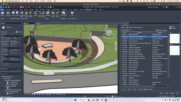Screen dimensions: 181x102
Task: Collapse the Identity Data section in Properties
Action: click(21, 48)
